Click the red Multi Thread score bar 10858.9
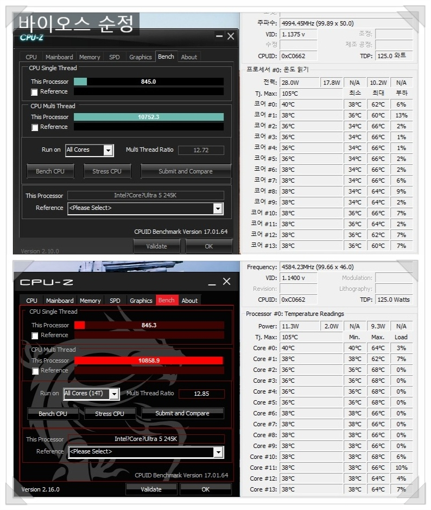 click(x=149, y=360)
